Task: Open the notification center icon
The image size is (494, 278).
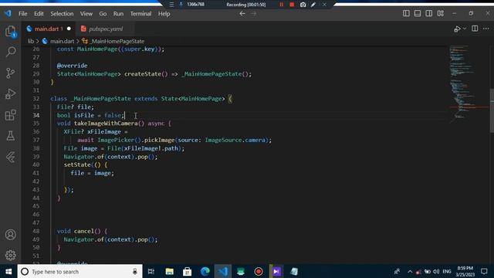Action: (484, 271)
